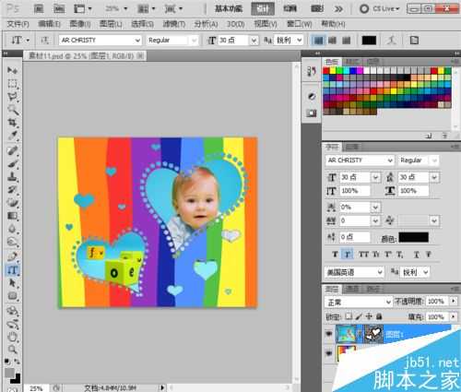The image size is (461, 392).
Task: Toggle text orientation in options bar
Action: (45, 40)
